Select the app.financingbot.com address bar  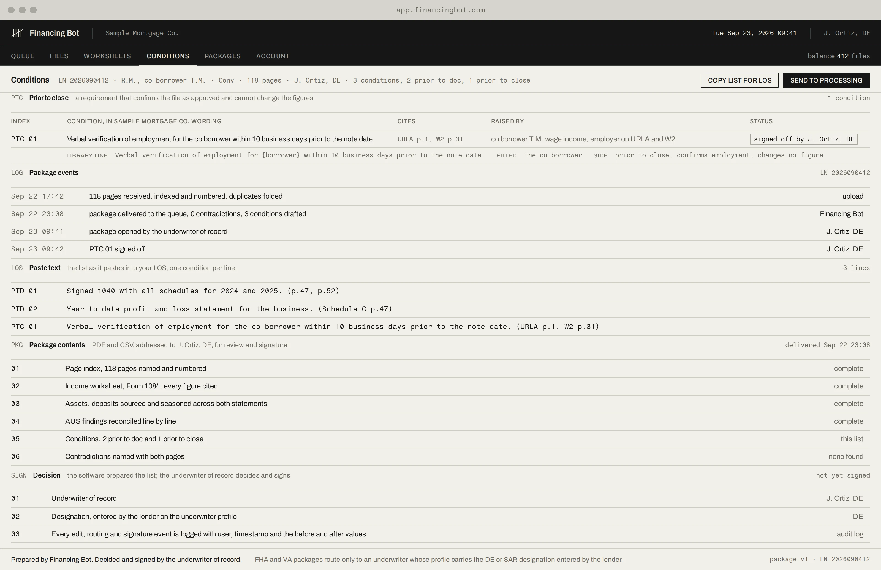440,10
